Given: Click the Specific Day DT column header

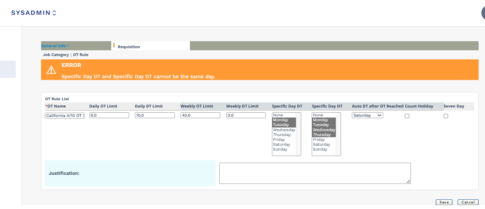Looking at the screenshot, I should point(287,106).
